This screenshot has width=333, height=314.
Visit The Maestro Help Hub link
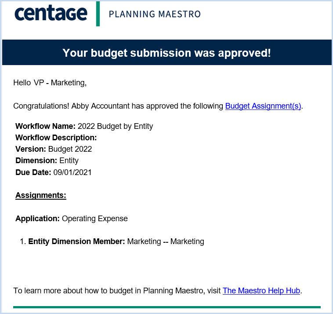[x=261, y=290]
